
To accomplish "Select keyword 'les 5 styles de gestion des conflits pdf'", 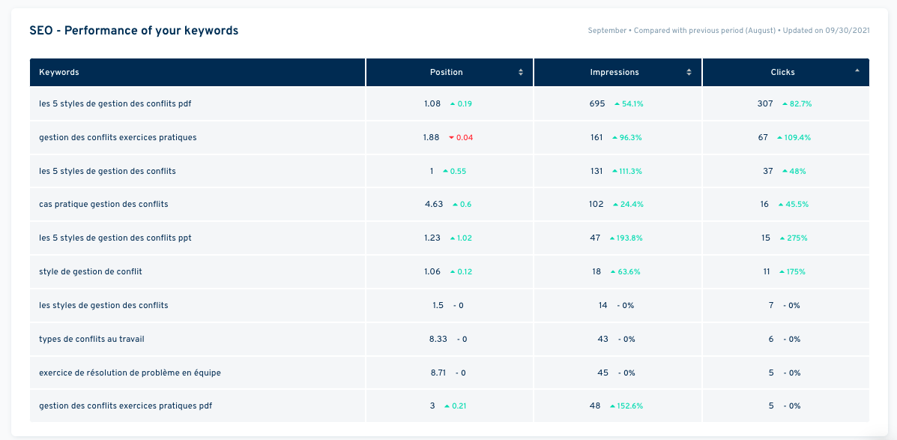I will tap(115, 103).
